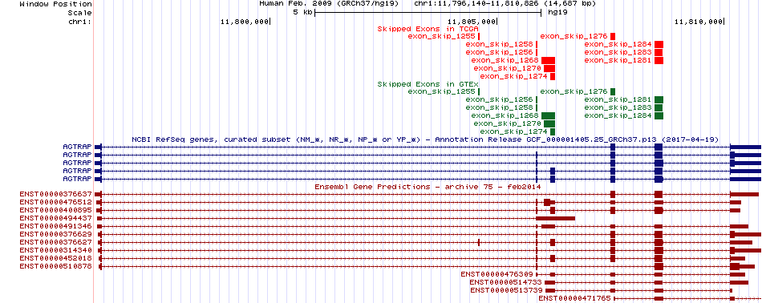Open the 'Skipped Exons in TCGA' track title
This screenshot has width=762, height=303.
(x=428, y=28)
